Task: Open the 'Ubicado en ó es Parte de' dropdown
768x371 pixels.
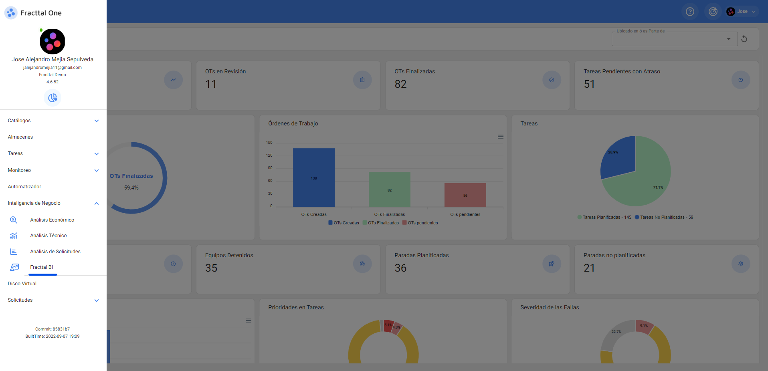Action: [x=674, y=39]
